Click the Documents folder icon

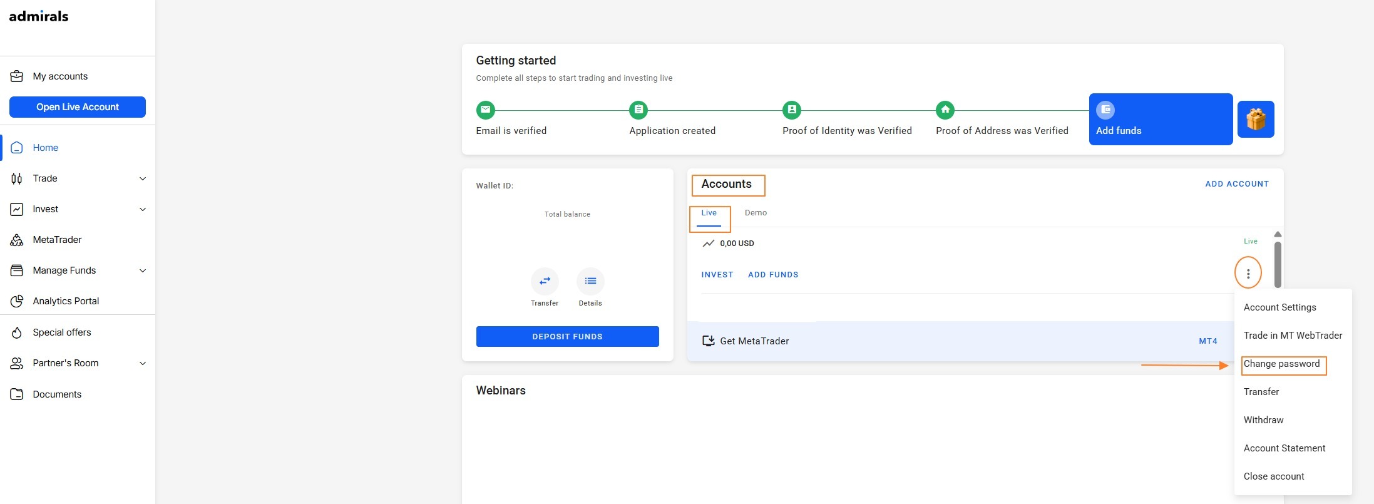coord(17,394)
